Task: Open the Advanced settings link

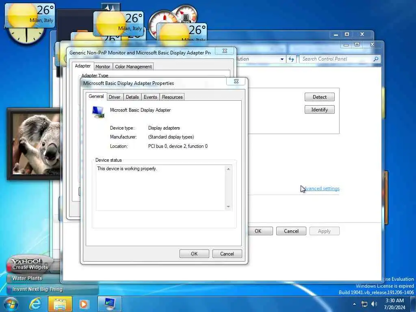Action: tap(321, 188)
